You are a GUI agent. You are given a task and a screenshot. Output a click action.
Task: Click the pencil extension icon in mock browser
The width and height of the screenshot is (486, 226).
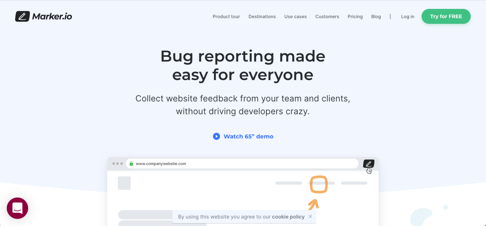click(369, 164)
